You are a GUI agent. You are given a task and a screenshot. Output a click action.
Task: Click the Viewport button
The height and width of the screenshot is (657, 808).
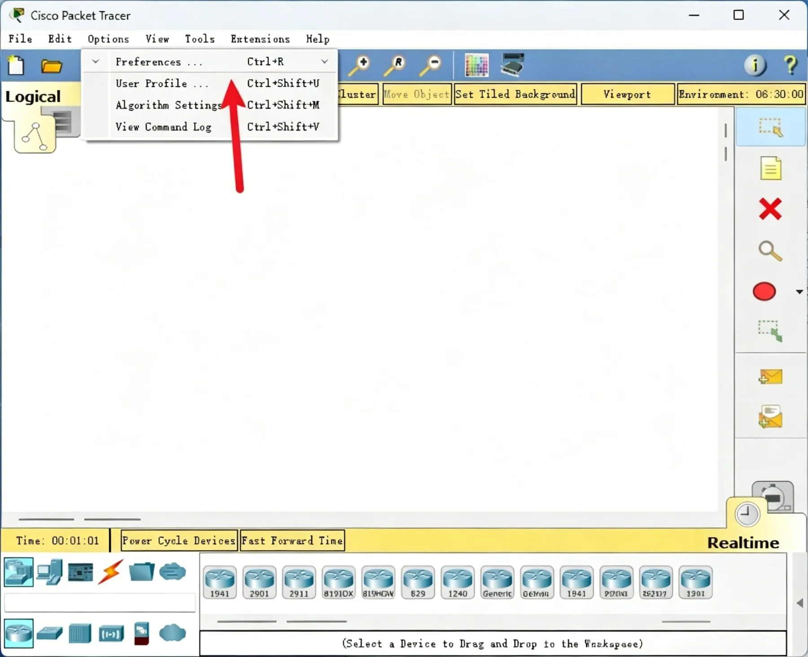click(627, 94)
